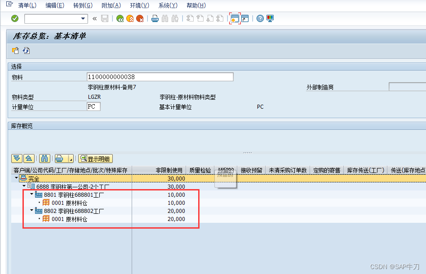Image resolution: width=426 pixels, height=274 pixels.
Task: Click the 计量单位 PC input field
Action: [x=94, y=106]
